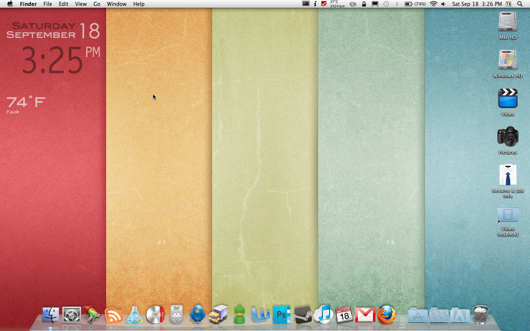Screen dimensions: 530x331
Task: Launch Firefox from the dock
Action: [x=386, y=315]
